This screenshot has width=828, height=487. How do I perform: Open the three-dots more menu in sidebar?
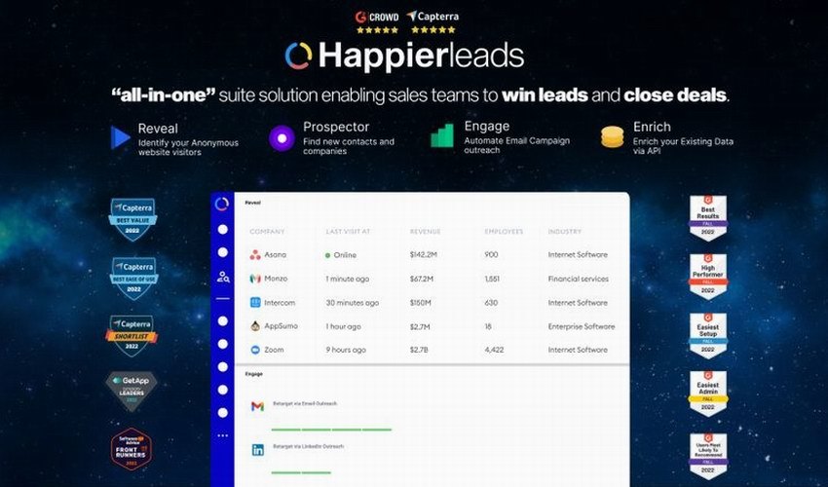(223, 435)
